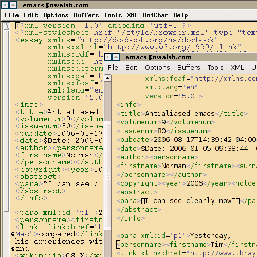Viewport: 257px width, 257px height.
Task: Click '<volumenum>9' line in front window
Action: (x=166, y=122)
